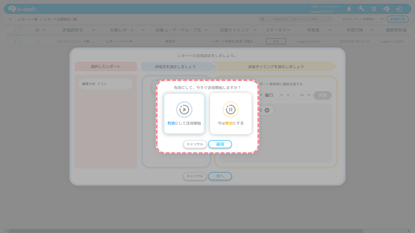Screen dimensions: 415x233
Task: Click the magnifier search icon
Action: coord(263,20)
